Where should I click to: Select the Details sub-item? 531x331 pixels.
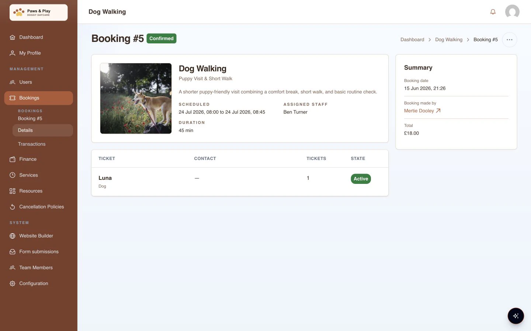(x=43, y=130)
